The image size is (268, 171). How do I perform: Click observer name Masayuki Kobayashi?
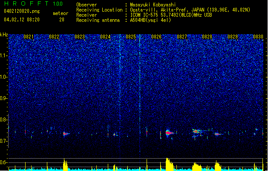pyautogui.click(x=153, y=5)
